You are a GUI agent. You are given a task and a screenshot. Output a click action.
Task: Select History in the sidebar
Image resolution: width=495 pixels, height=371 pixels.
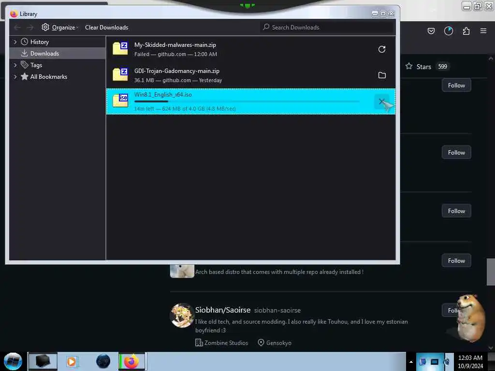click(40, 42)
